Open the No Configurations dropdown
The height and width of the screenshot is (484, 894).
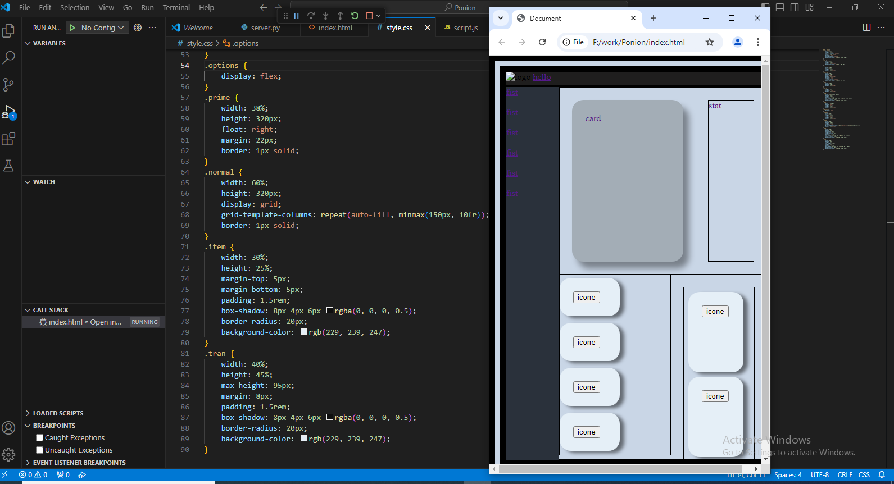[102, 28]
